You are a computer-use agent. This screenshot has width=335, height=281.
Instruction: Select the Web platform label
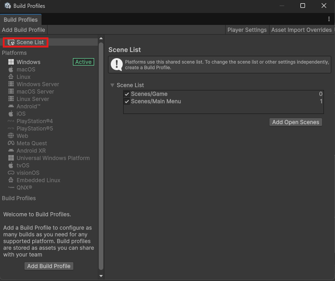click(x=22, y=136)
